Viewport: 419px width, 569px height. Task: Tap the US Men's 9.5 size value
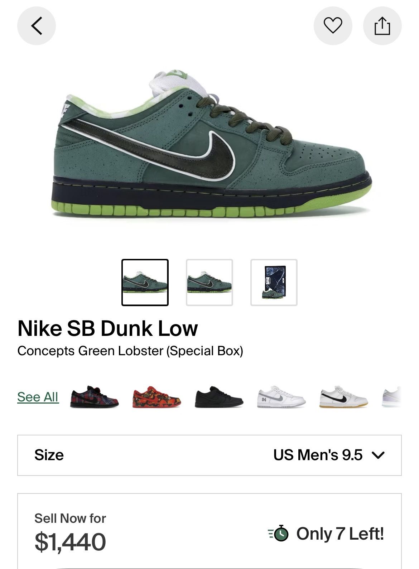[x=318, y=455]
